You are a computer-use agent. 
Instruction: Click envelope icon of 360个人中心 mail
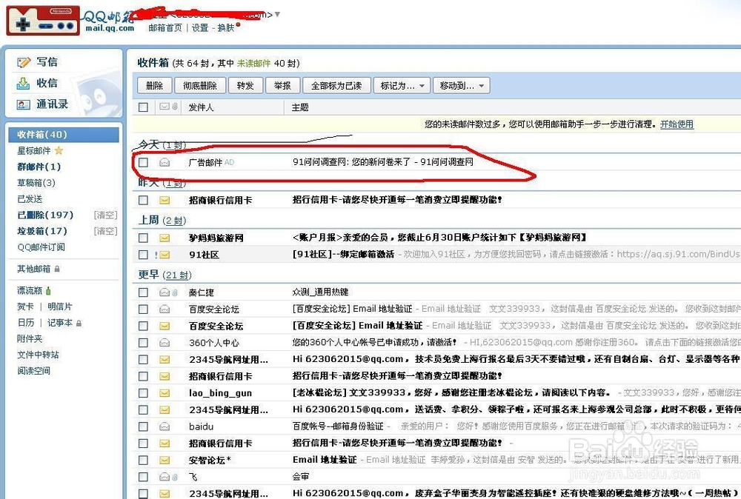click(x=165, y=343)
